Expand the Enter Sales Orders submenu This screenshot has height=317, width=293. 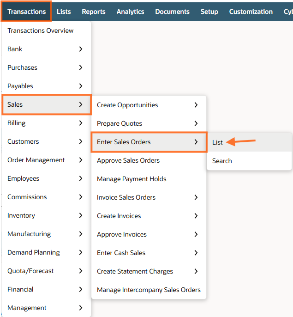[x=148, y=142]
